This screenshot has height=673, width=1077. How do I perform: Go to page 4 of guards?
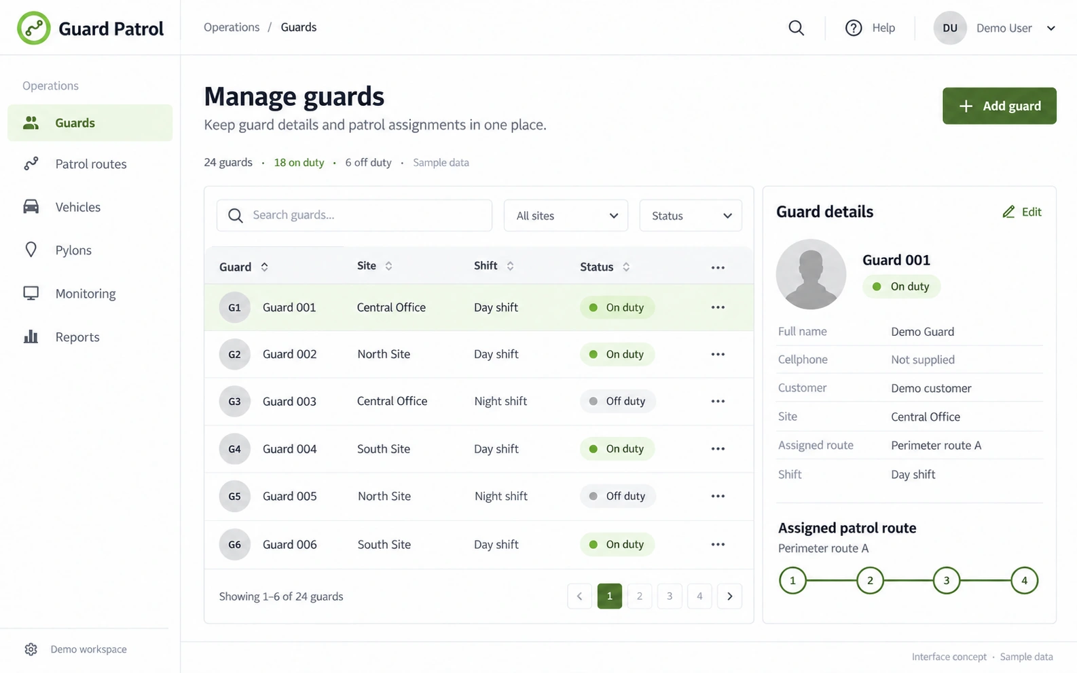point(699,596)
